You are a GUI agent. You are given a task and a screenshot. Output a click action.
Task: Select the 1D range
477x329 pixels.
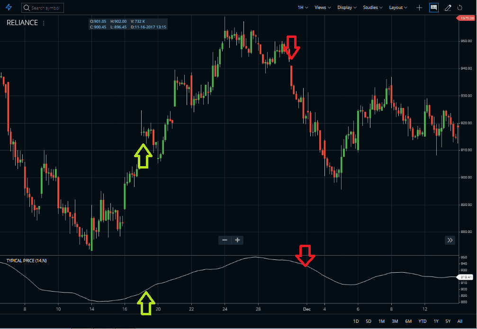tap(356, 321)
